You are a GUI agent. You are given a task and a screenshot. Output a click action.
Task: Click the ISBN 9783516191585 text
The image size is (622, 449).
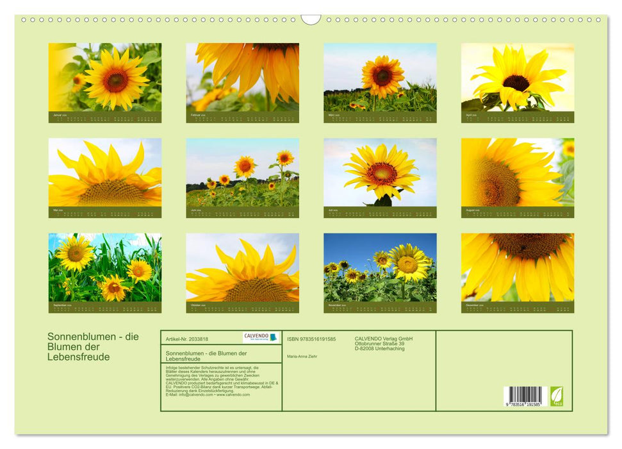(311, 339)
